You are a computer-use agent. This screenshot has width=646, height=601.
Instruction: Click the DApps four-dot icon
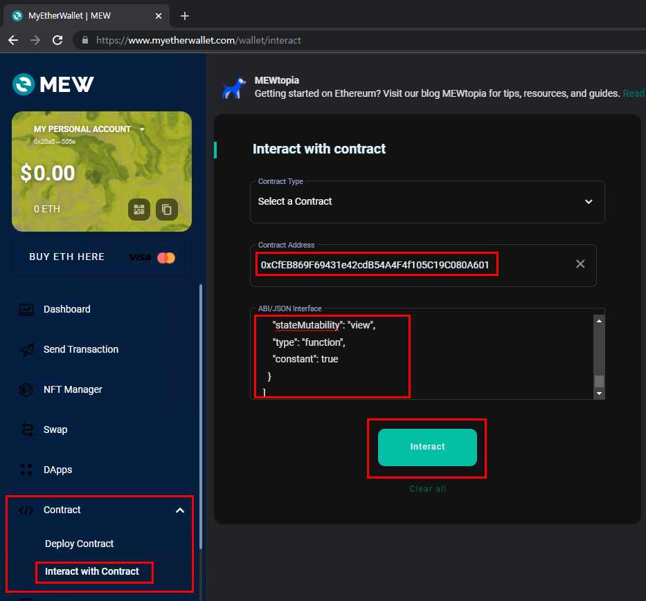[x=26, y=470]
